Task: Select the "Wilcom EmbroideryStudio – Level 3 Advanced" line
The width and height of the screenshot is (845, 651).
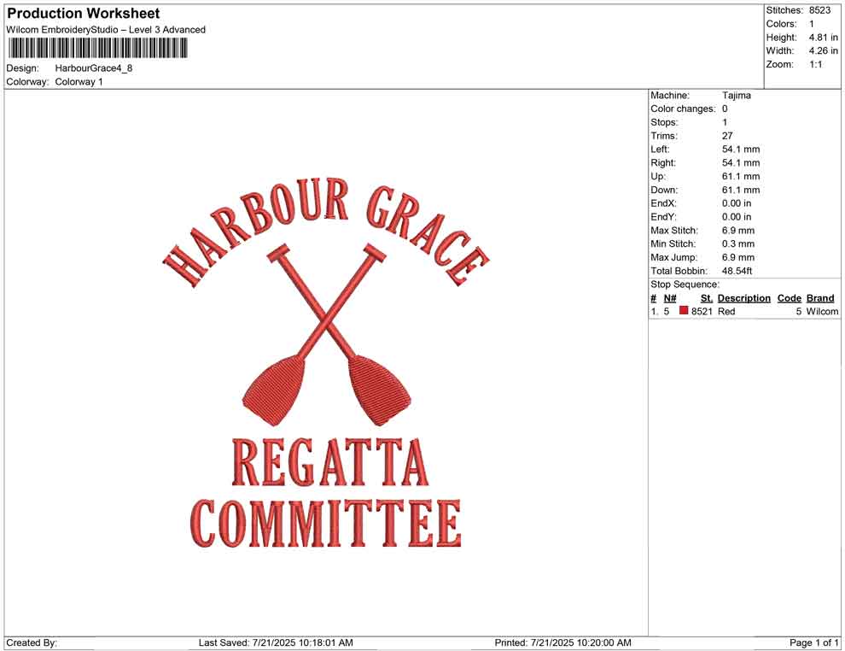Action: pos(106,30)
